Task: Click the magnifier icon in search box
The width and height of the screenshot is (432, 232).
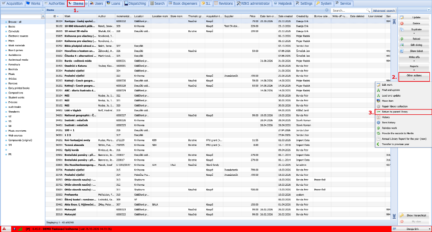Action: [x=368, y=10]
